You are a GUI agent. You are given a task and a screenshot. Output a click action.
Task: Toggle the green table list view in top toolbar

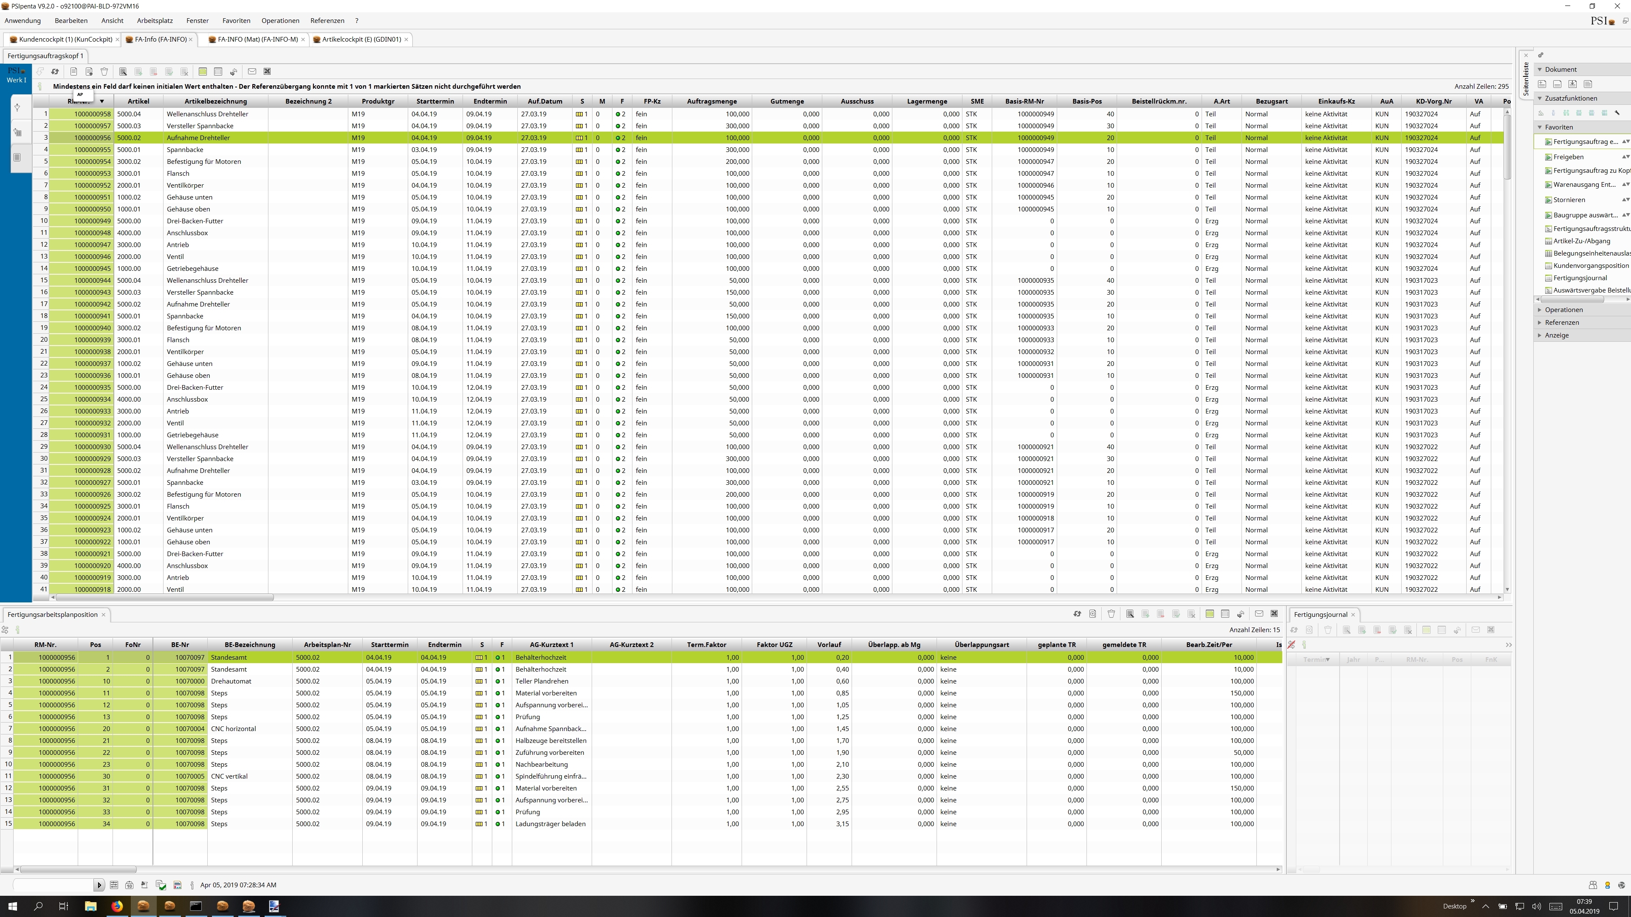pyautogui.click(x=203, y=71)
